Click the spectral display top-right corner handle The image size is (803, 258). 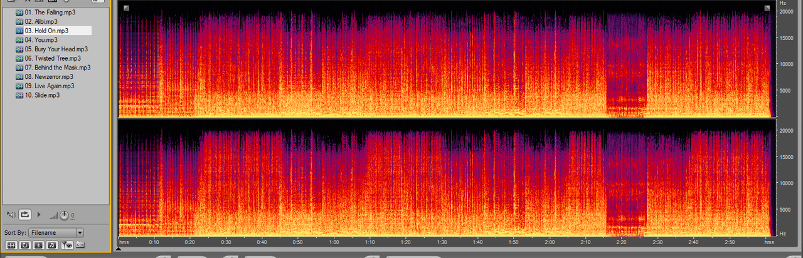coord(767,8)
